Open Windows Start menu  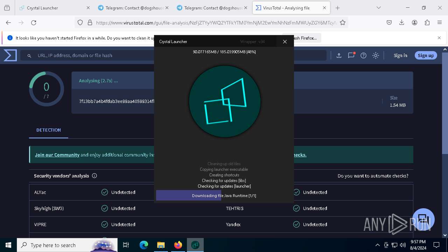(x=8, y=245)
